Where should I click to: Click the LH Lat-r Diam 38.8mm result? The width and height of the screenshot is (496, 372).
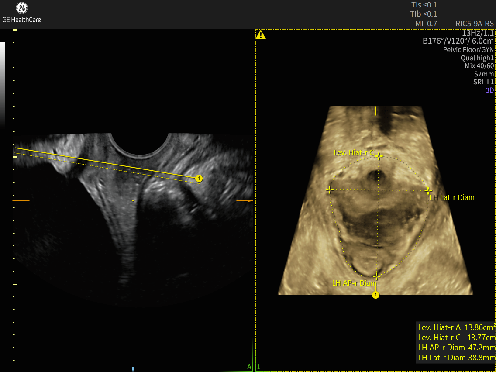[456, 358]
